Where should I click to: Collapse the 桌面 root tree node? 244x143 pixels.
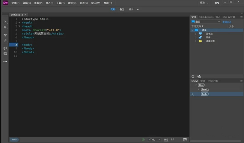click(192, 30)
